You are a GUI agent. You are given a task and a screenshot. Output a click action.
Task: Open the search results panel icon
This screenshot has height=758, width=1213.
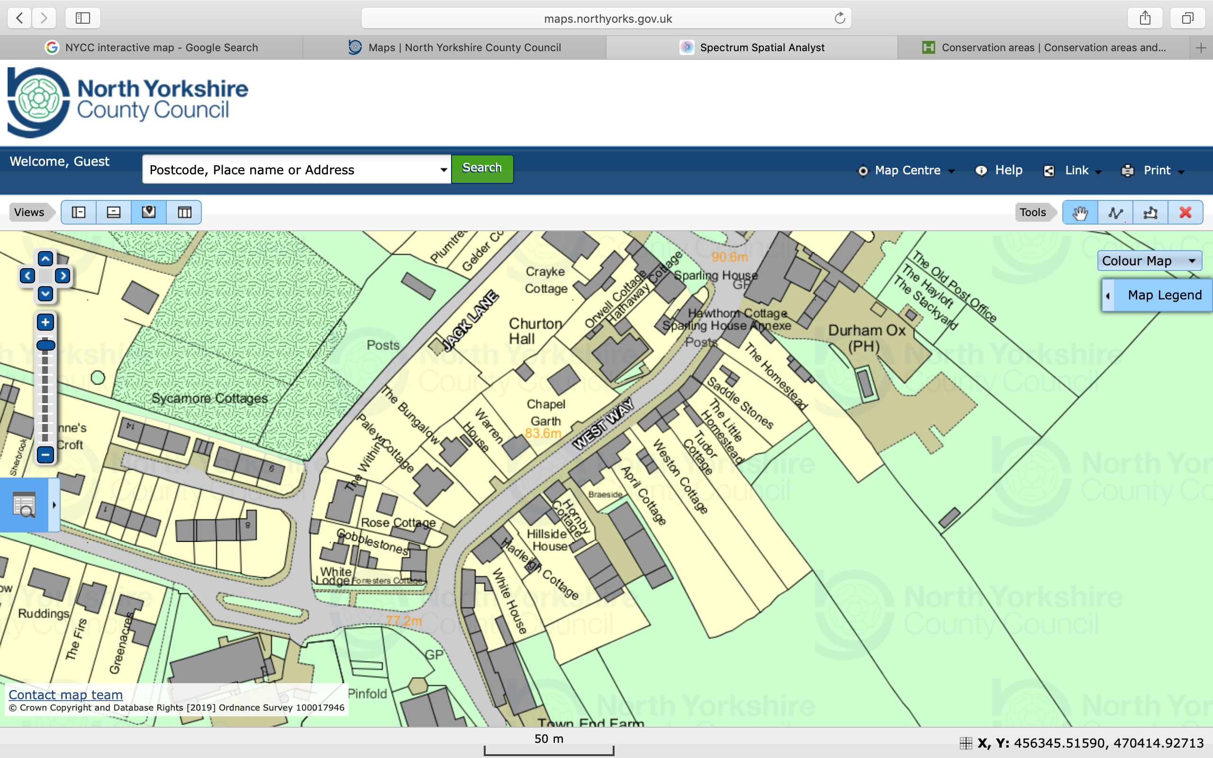tap(24, 505)
